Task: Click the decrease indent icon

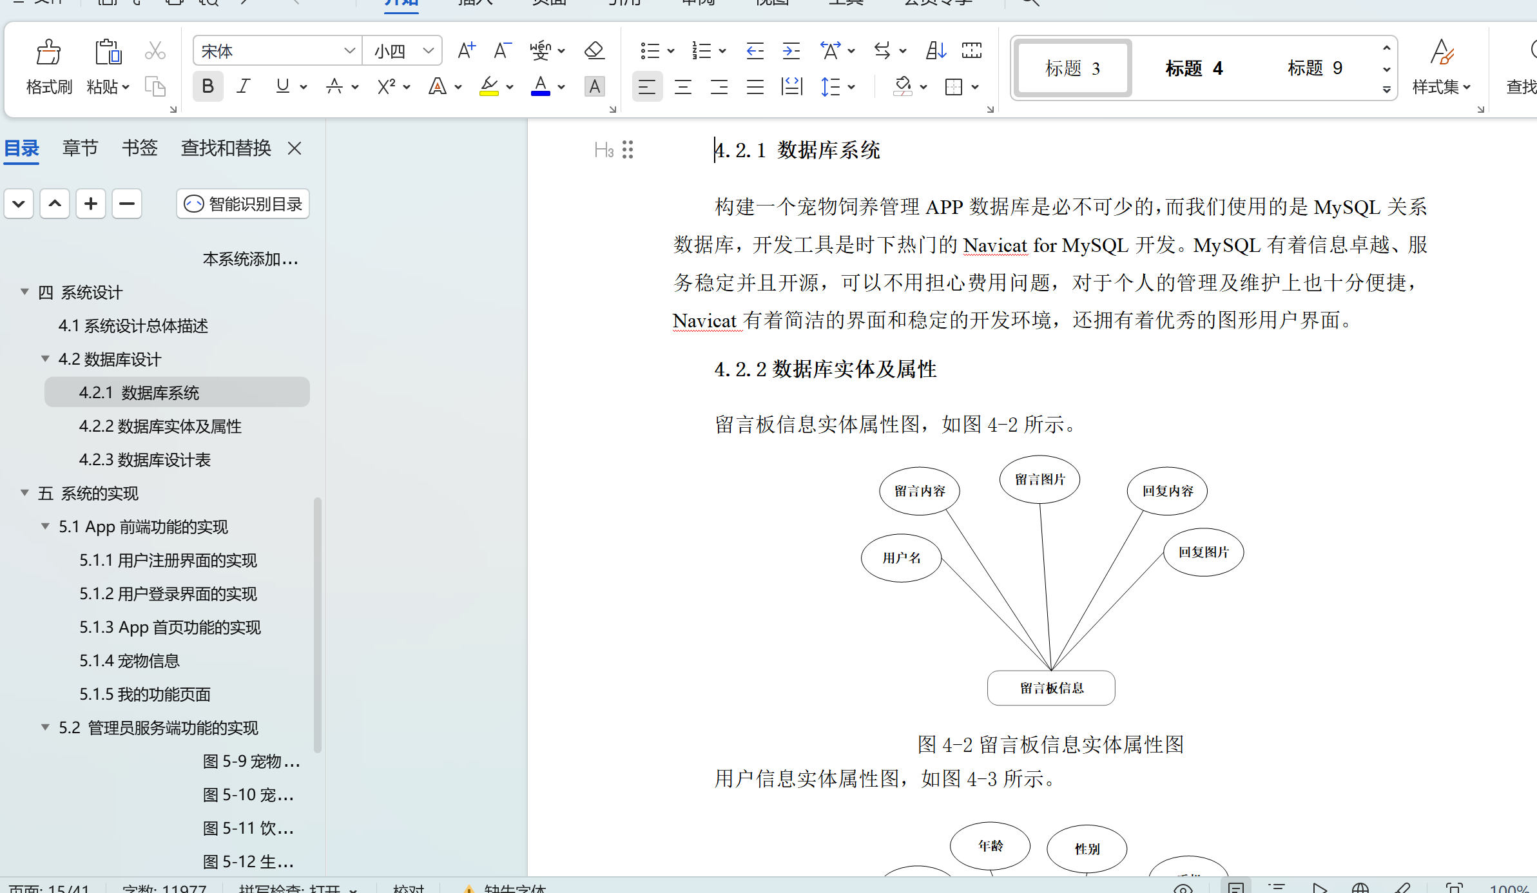Action: [x=755, y=50]
